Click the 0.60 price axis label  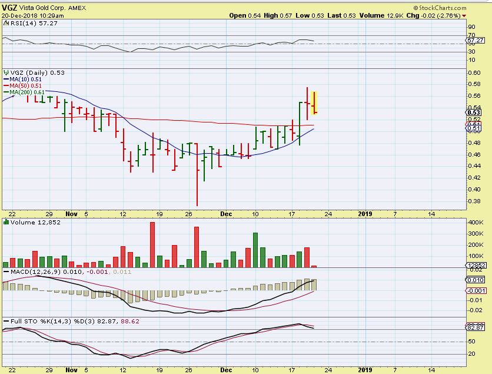[x=474, y=72]
